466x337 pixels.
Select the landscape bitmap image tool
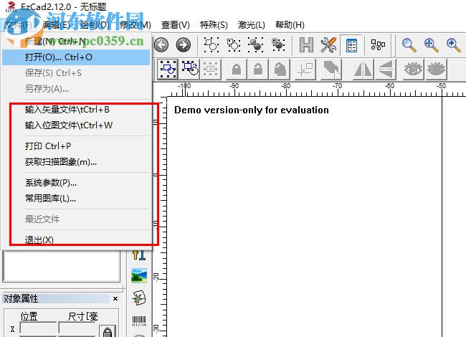pos(139,275)
